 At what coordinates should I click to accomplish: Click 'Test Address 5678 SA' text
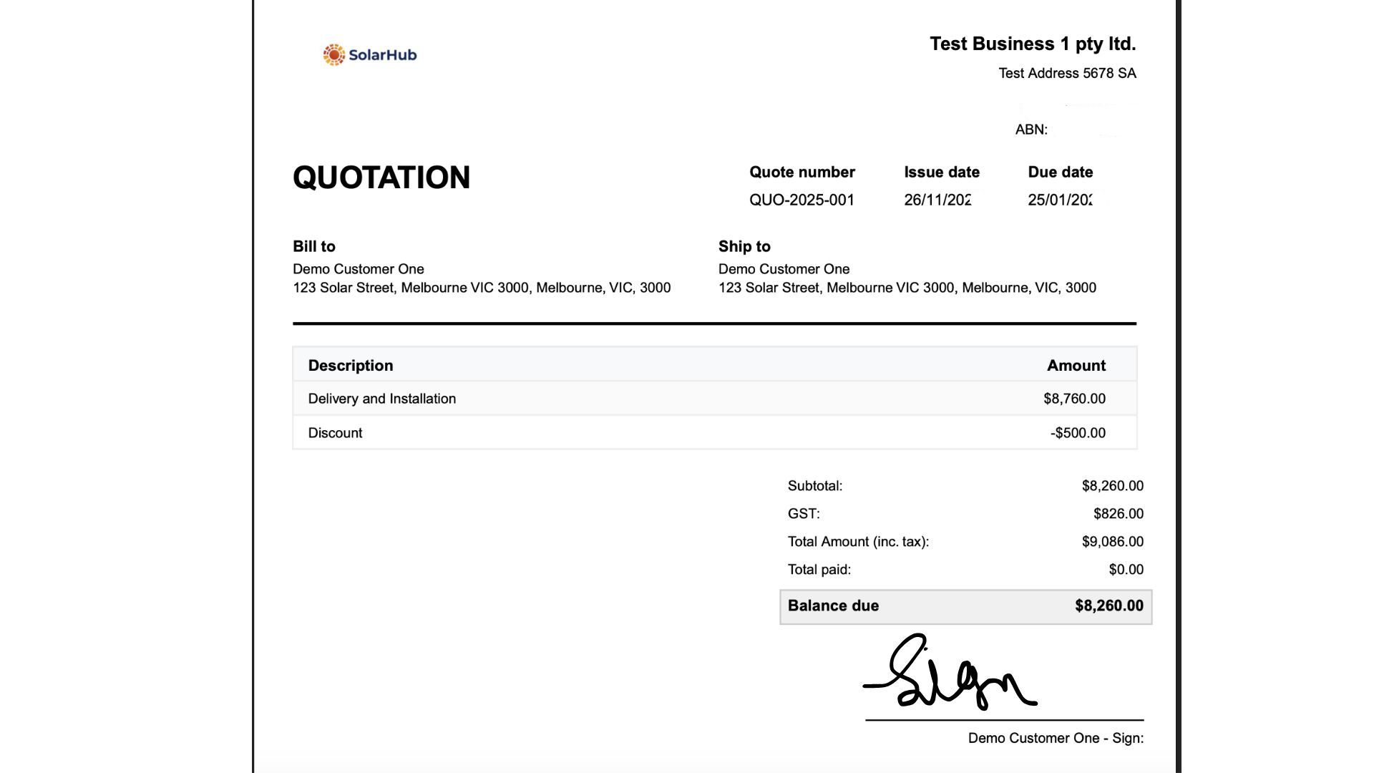click(x=1067, y=73)
